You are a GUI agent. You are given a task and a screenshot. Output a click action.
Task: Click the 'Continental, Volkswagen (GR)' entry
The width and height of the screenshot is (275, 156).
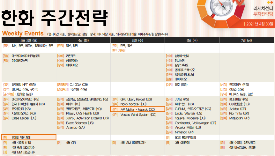(195, 123)
